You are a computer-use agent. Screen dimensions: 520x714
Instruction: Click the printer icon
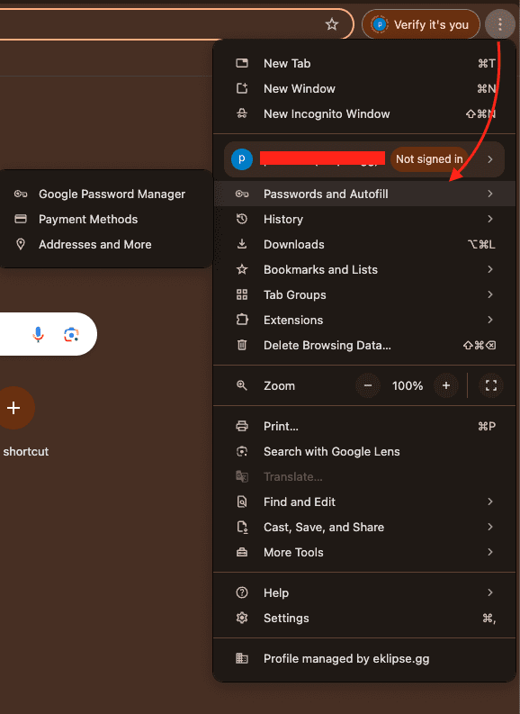[x=242, y=426]
